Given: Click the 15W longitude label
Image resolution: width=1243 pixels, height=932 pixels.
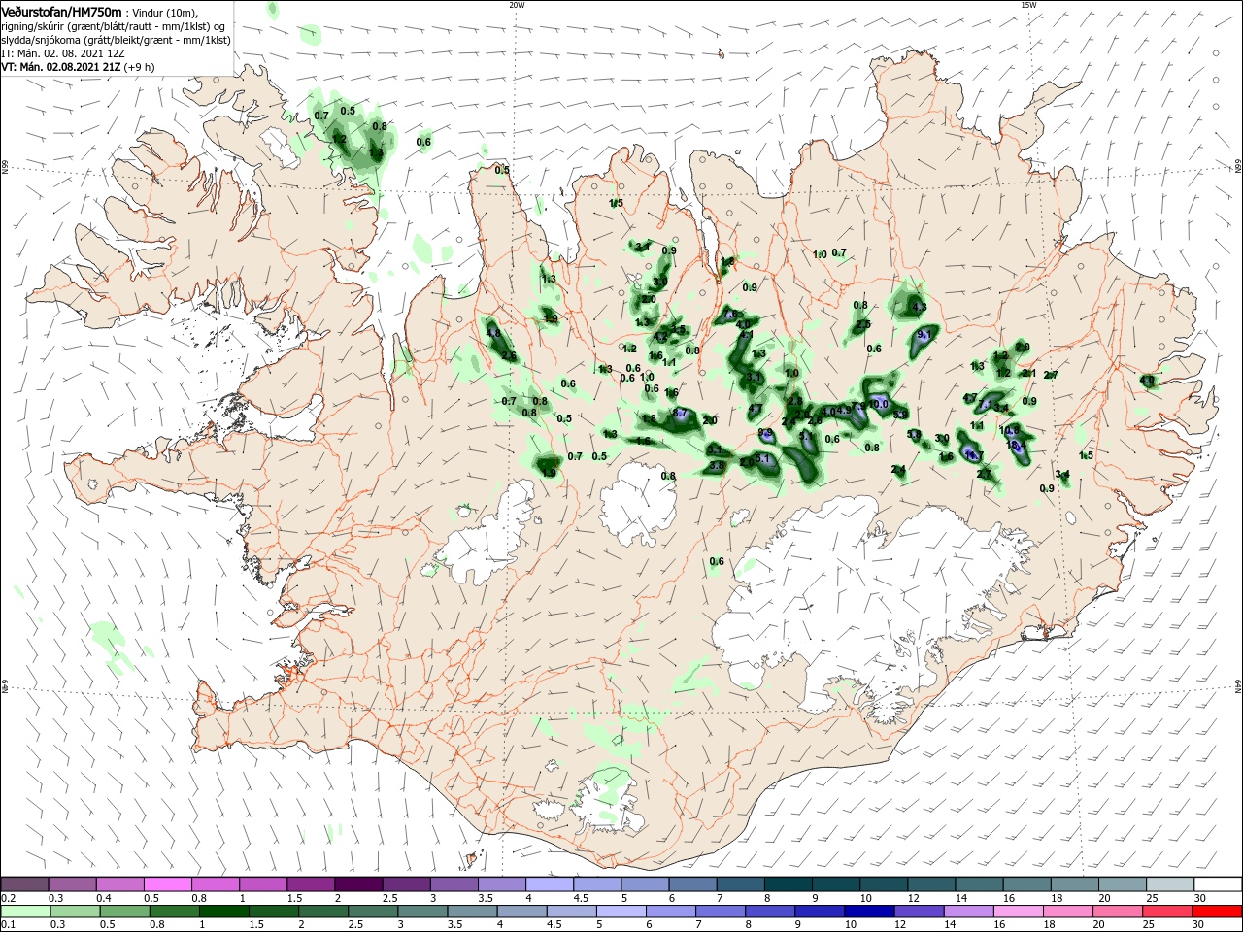Looking at the screenshot, I should (x=1028, y=5).
